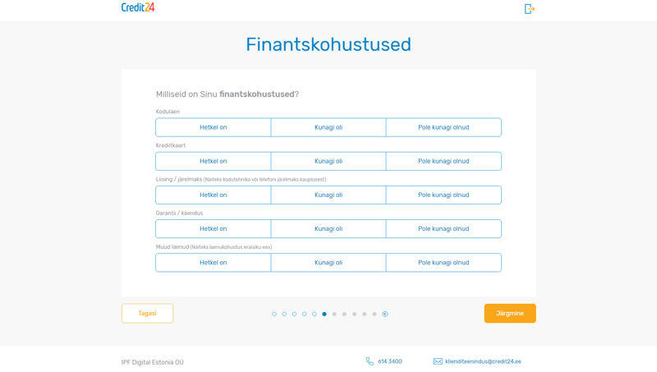Select 'Kunagi oli' for Garantii / käendus
Screen dimensions: 657x372
coord(328,229)
